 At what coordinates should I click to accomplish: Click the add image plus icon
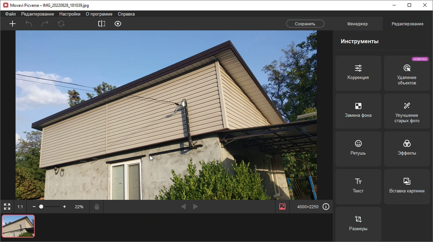12,24
